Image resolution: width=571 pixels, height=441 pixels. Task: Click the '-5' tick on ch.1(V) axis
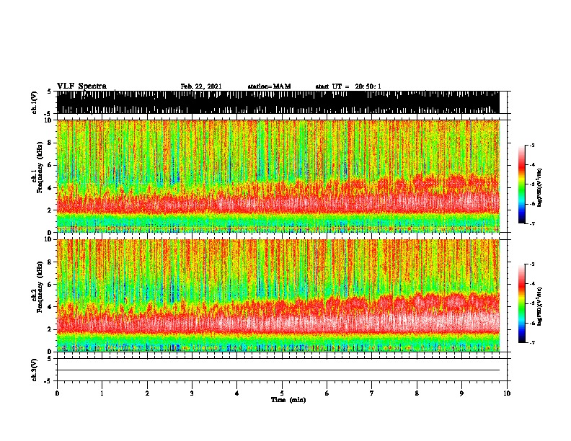coord(48,113)
